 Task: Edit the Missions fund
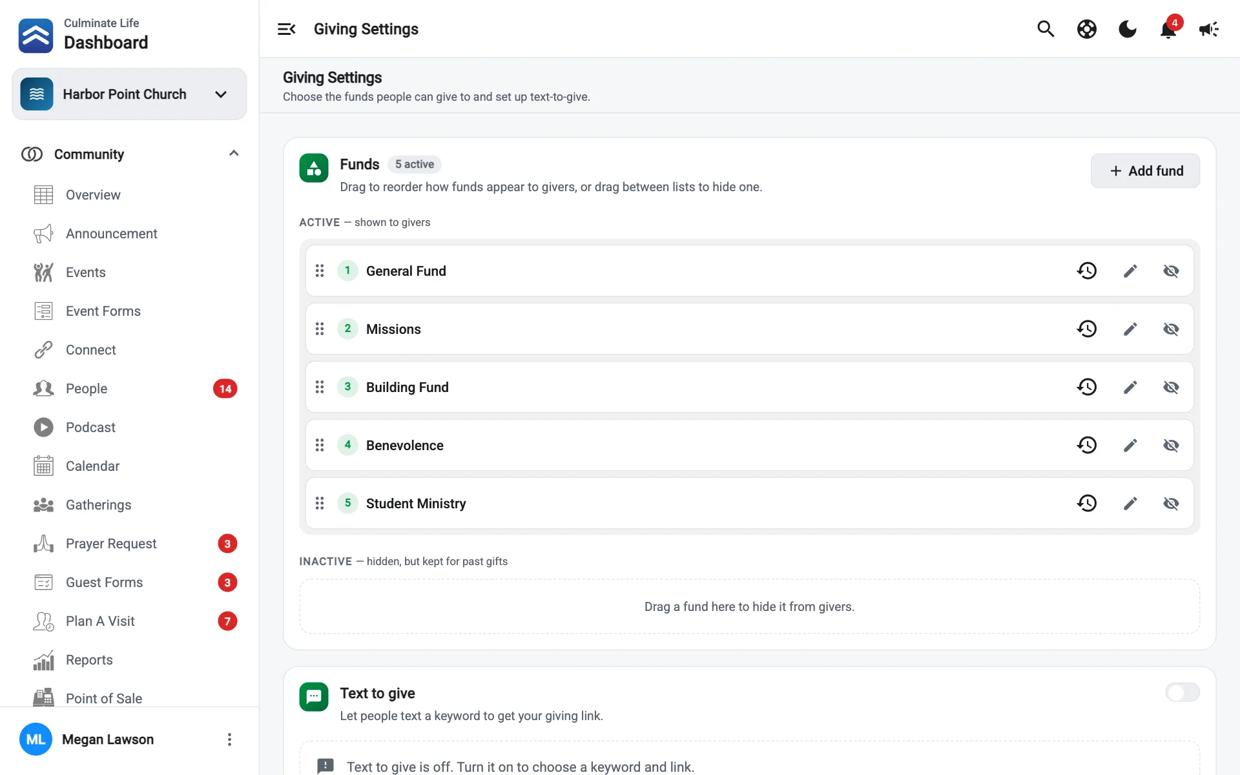(x=1130, y=329)
